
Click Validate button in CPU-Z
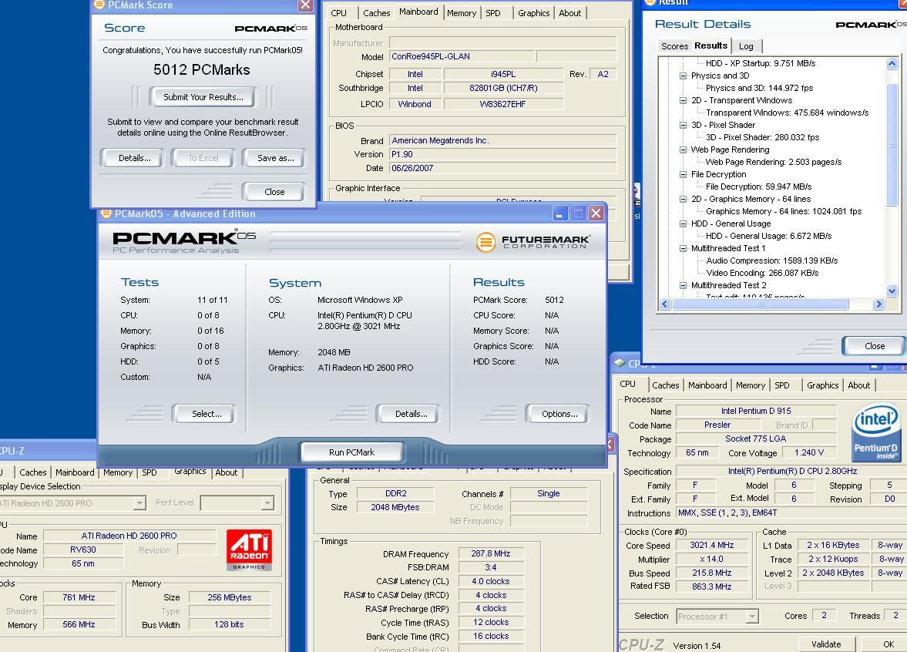coord(826,644)
